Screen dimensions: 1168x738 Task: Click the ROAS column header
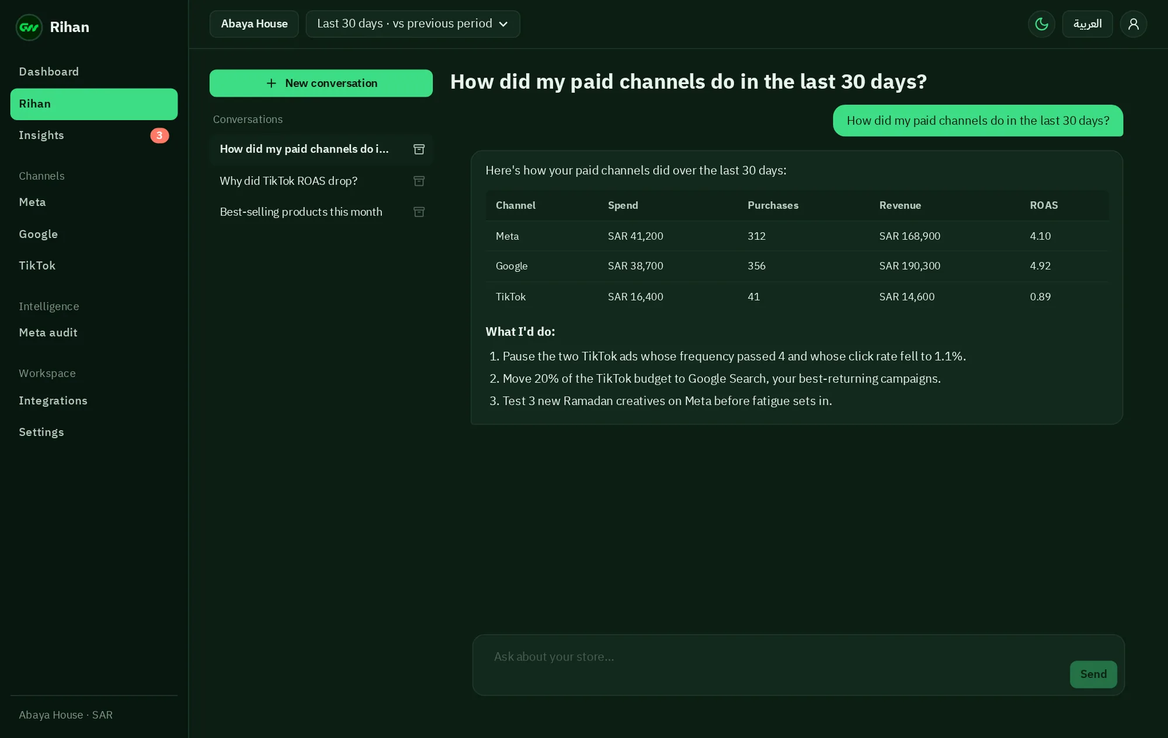(x=1044, y=205)
